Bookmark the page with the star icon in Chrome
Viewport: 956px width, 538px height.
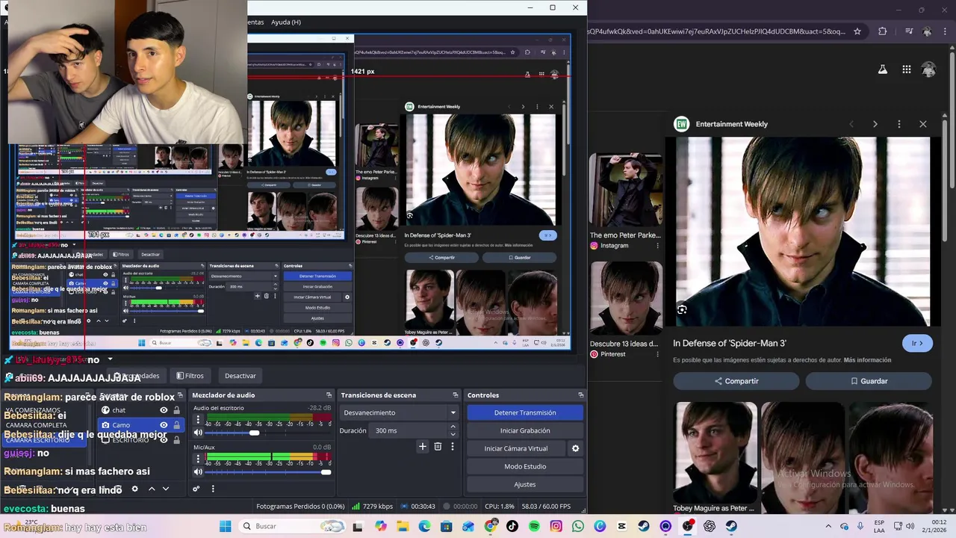coord(857,31)
